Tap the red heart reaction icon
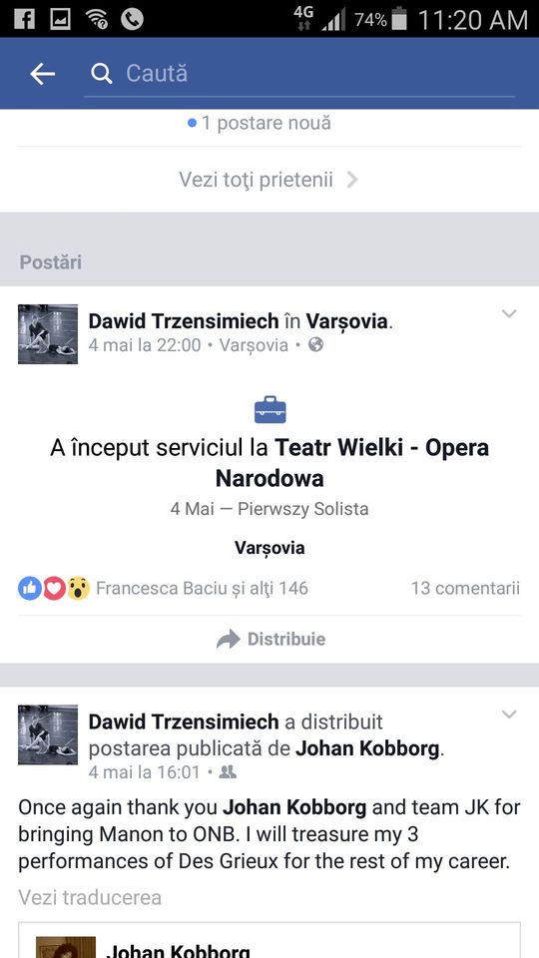 54,589
